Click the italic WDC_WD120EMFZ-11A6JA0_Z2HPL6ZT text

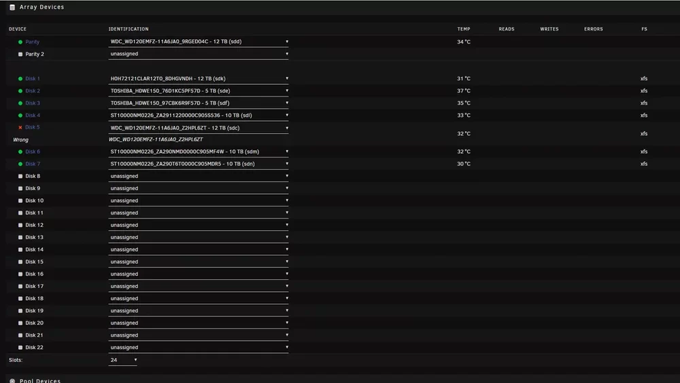(156, 139)
